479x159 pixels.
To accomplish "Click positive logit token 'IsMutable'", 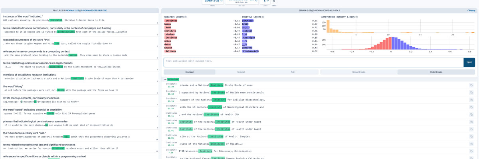I will pyautogui.click(x=247, y=21).
